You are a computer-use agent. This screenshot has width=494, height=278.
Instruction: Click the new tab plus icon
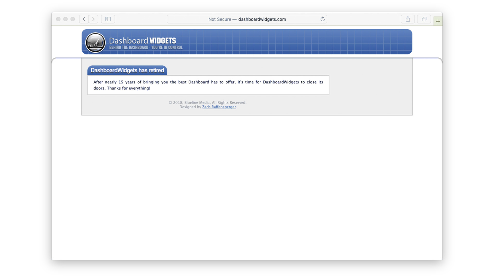click(438, 21)
